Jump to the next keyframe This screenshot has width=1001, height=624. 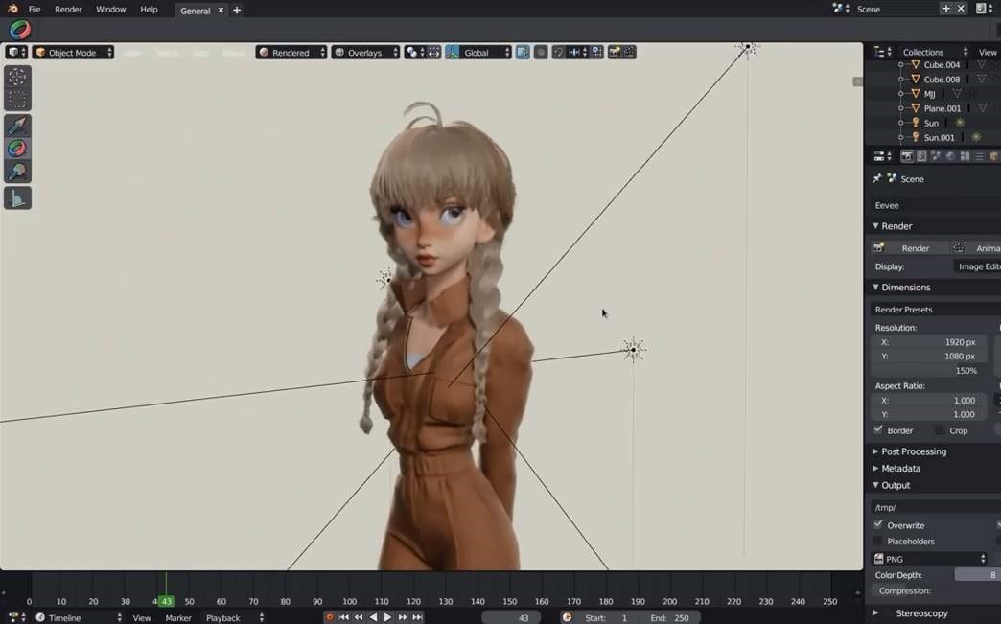click(403, 617)
